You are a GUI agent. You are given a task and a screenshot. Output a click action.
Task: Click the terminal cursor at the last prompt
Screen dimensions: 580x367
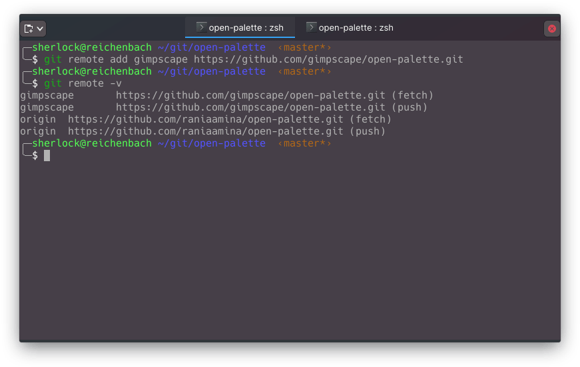click(47, 155)
